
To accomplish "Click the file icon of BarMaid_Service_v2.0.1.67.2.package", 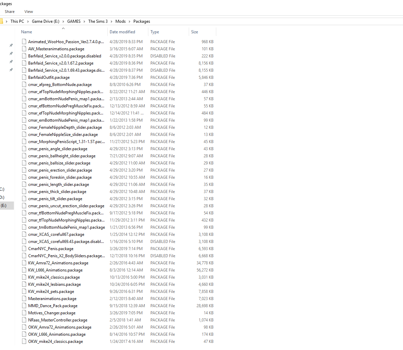I will click(x=24, y=63).
